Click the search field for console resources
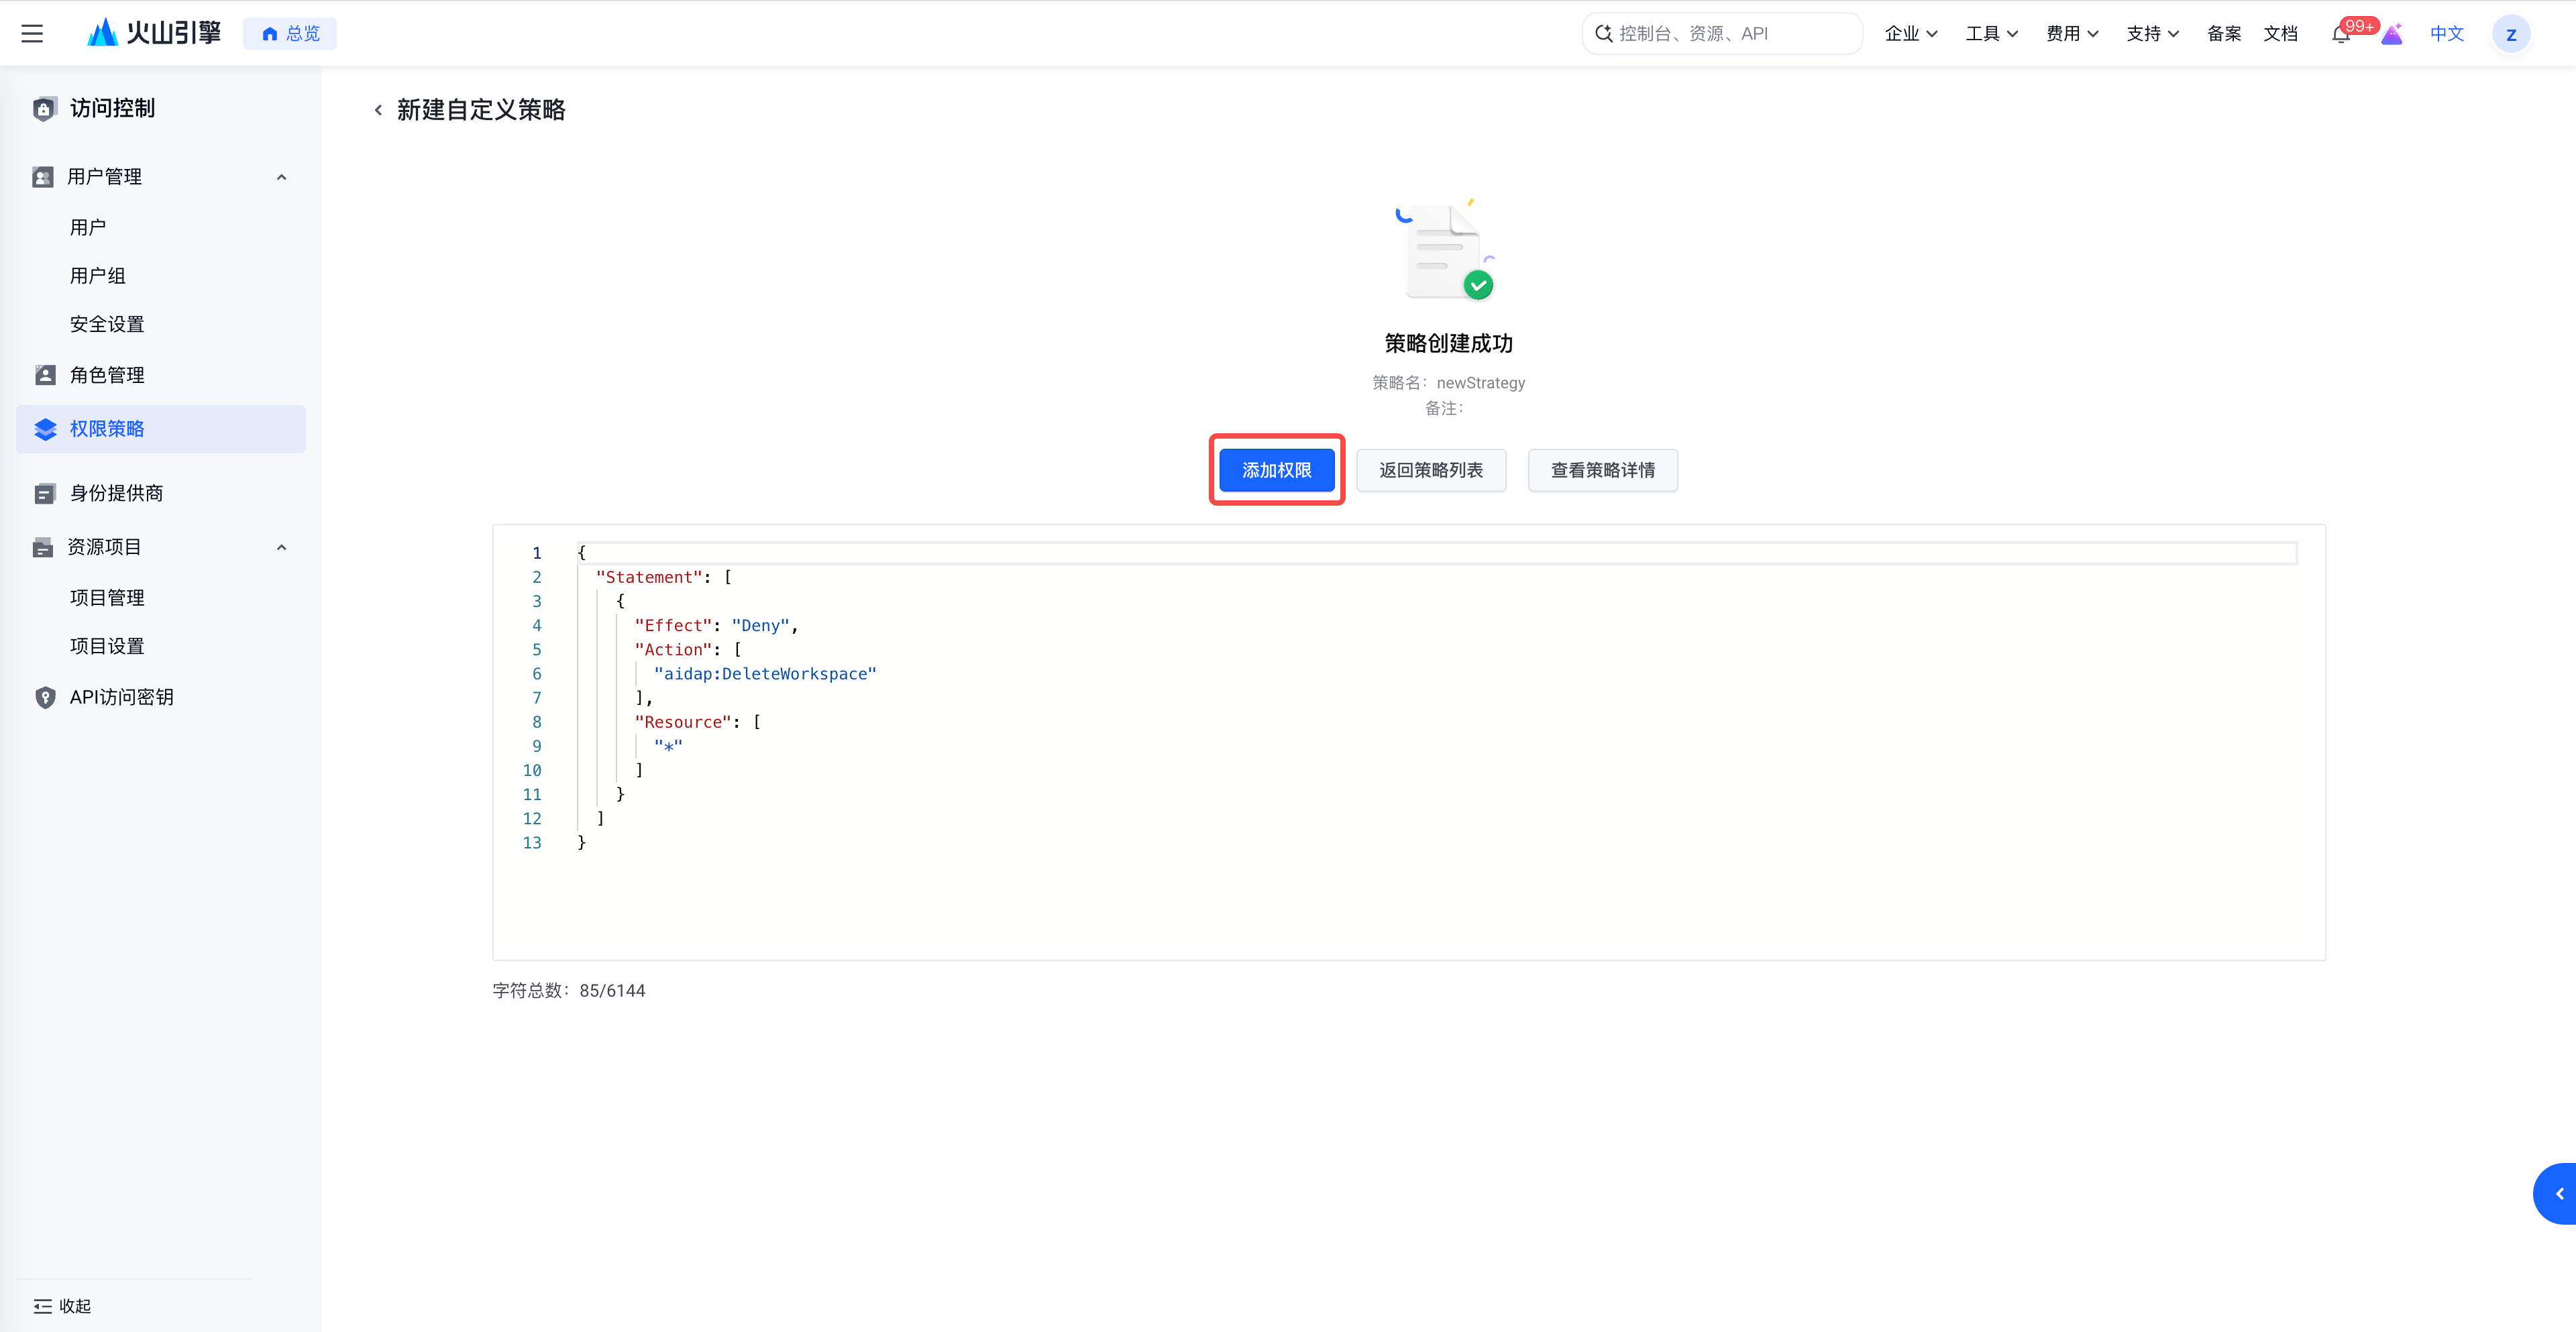2576x1332 pixels. pyautogui.click(x=1722, y=34)
